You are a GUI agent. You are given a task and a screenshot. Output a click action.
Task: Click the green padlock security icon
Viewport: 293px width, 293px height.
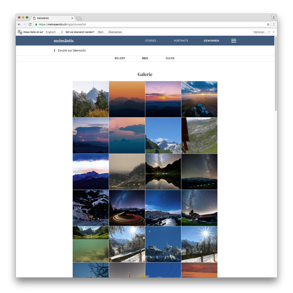pyautogui.click(x=36, y=24)
